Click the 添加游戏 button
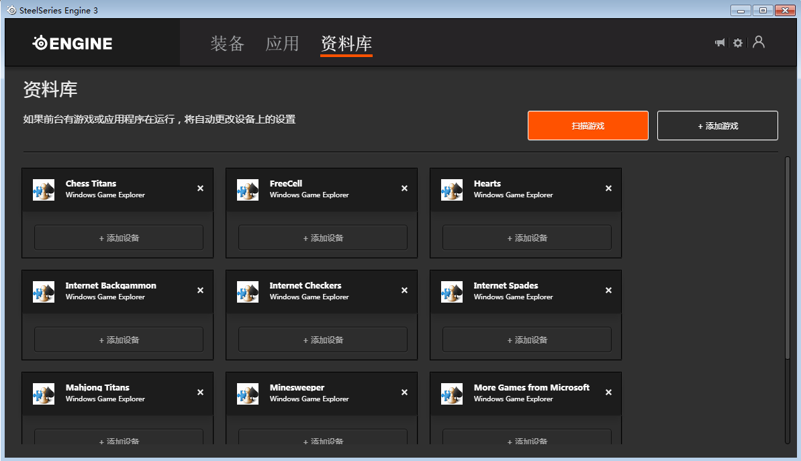The height and width of the screenshot is (461, 801). (x=717, y=125)
